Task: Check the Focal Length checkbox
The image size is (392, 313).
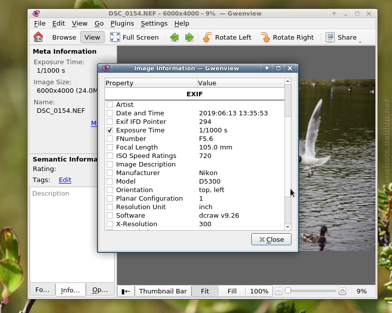Action: tap(110, 147)
